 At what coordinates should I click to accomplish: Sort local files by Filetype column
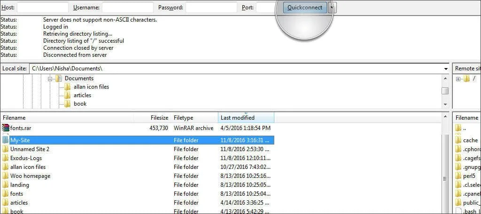coord(194,118)
